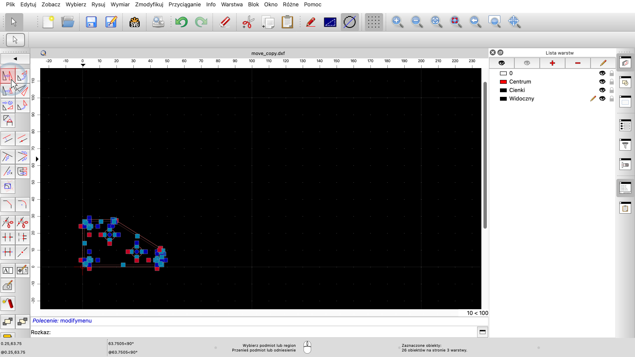Select the Explode dynamite tool
The height and width of the screenshot is (357, 635).
(8, 303)
